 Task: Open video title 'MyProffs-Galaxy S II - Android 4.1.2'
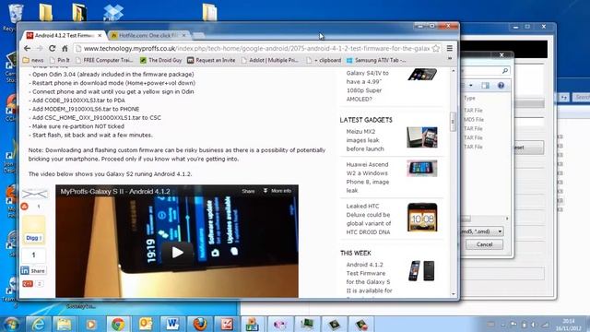(x=115, y=191)
